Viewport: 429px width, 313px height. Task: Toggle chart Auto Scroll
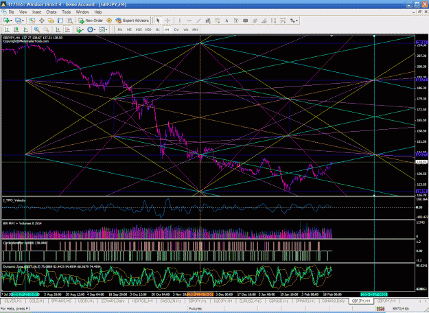pos(58,30)
